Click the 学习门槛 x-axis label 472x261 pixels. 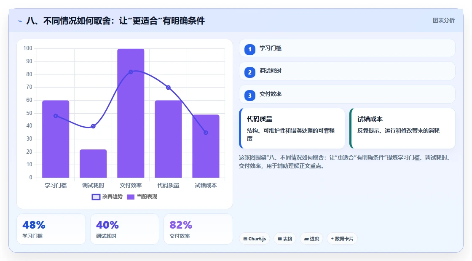(56, 186)
